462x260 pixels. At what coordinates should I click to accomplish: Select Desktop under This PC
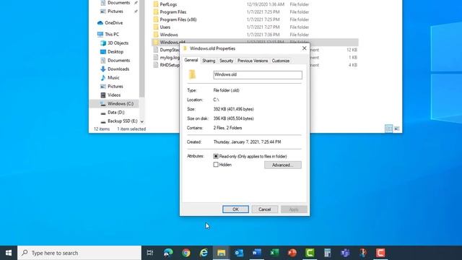(x=115, y=51)
